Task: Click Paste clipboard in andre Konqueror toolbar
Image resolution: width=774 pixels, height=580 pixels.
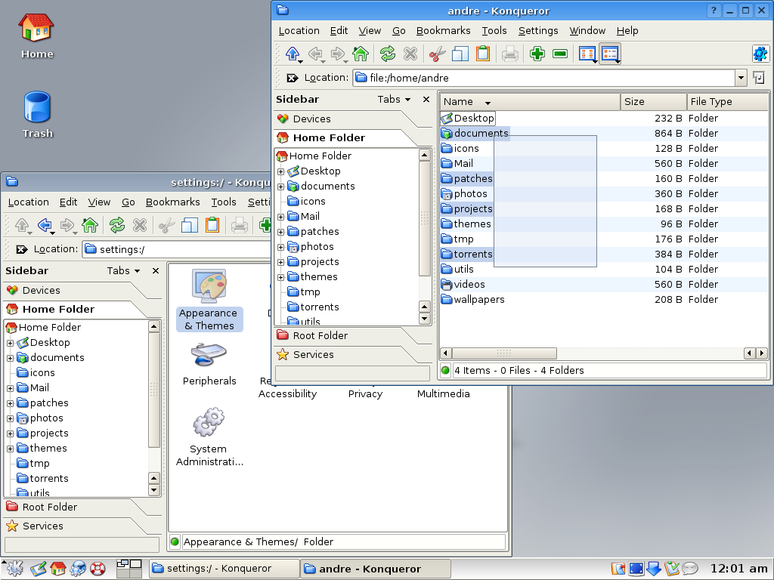Action: click(483, 54)
